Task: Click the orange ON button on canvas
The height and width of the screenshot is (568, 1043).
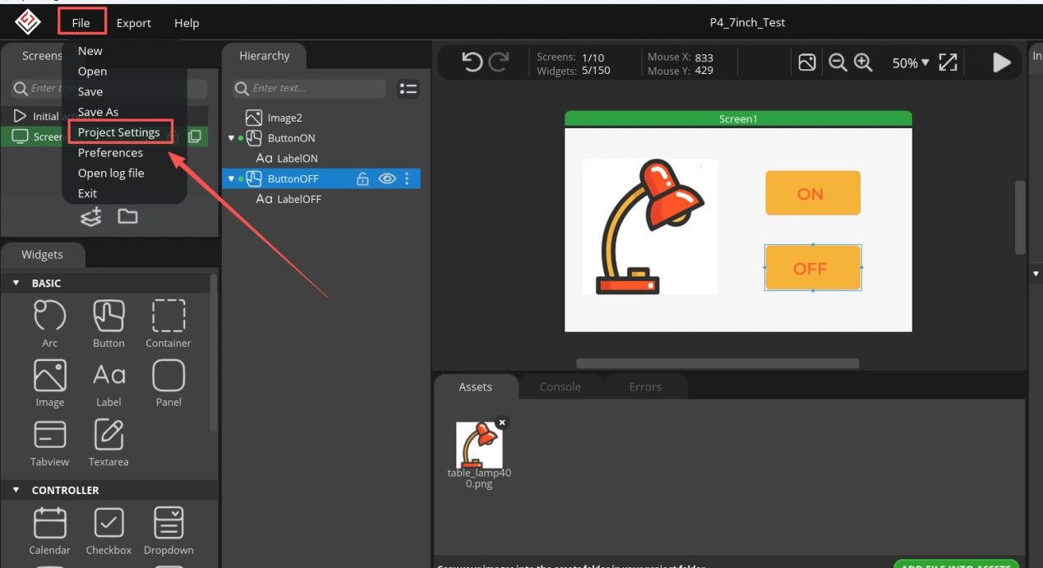Action: coord(812,194)
